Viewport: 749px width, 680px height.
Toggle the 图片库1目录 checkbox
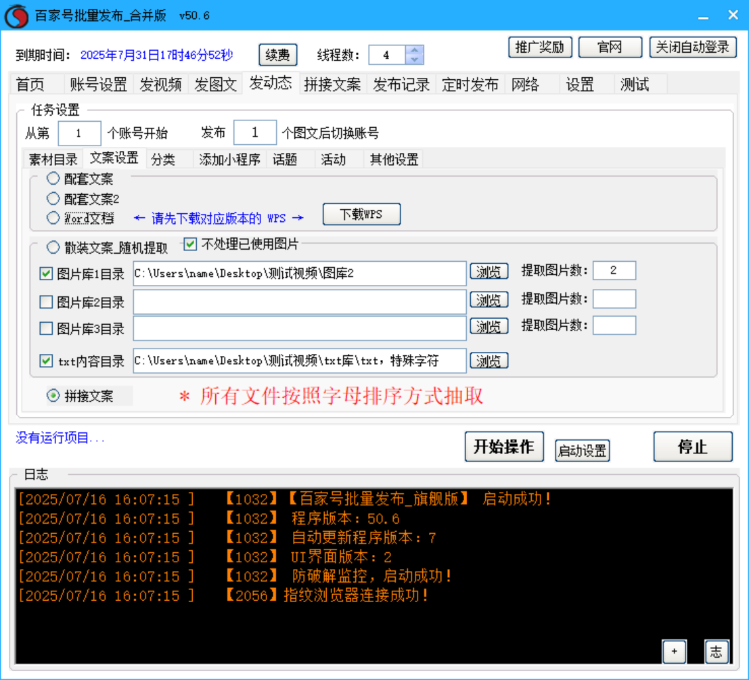coord(46,273)
